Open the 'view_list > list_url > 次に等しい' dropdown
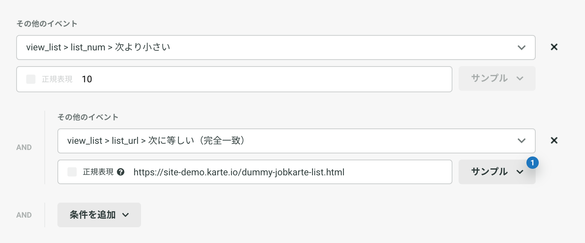 296,141
